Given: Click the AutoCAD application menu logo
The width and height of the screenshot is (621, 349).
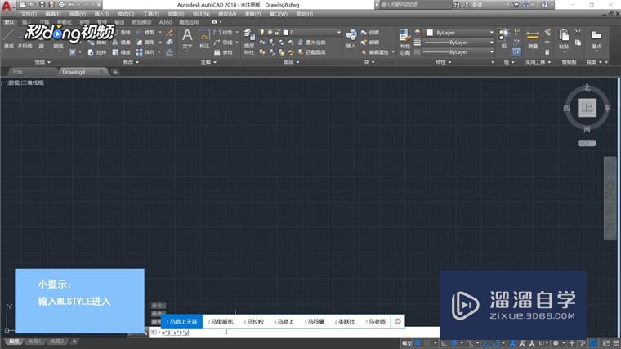Looking at the screenshot, I should [x=7, y=7].
